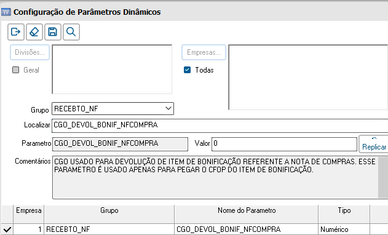Select the CGO_DEVOL_BONIF_NFCOMPRA grid row cell
Screen dimensions: 388x235
click(247, 229)
